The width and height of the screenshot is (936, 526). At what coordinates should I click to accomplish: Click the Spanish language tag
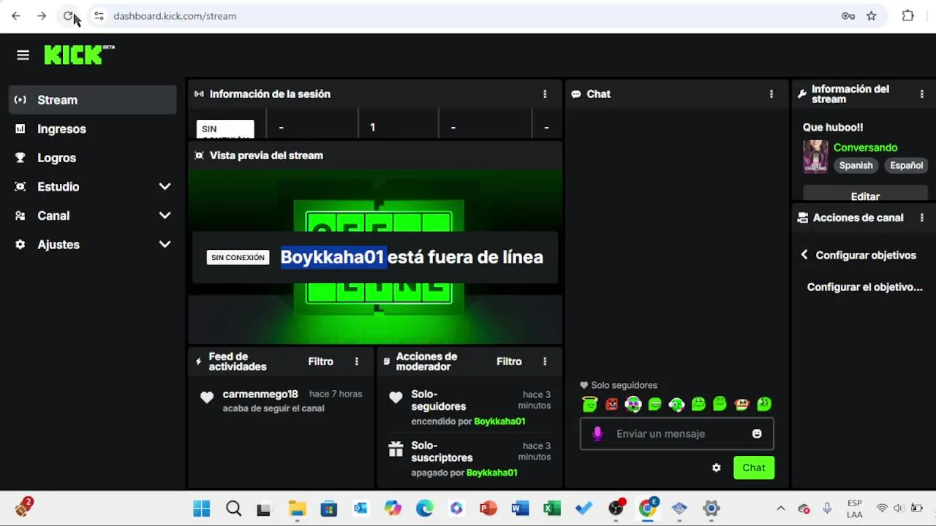(x=856, y=166)
